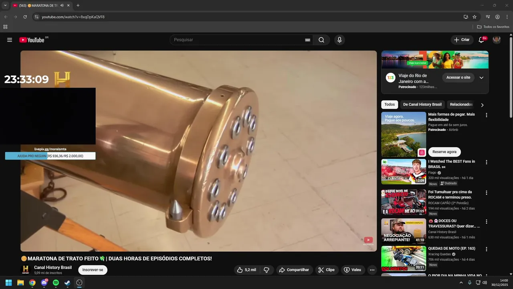Open a new Chrome tab
The image size is (513, 289).
point(78,6)
